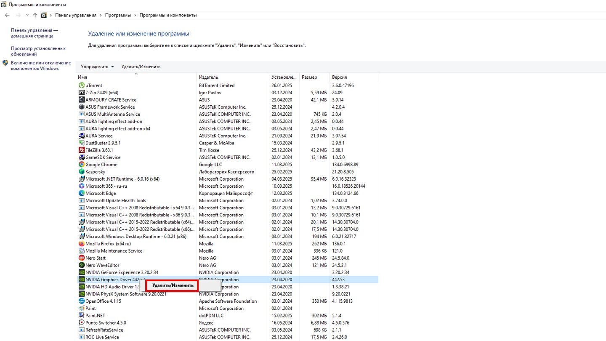This screenshot has width=606, height=341.
Task: Click the ASUS Framework Service icon
Action: 82,107
